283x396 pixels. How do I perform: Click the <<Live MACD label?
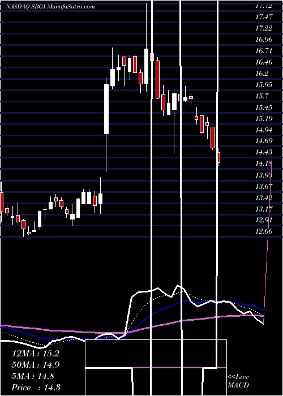238,381
